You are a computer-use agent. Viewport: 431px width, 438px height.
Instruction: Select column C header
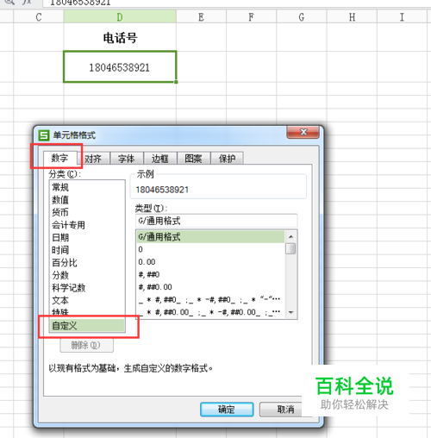point(39,17)
